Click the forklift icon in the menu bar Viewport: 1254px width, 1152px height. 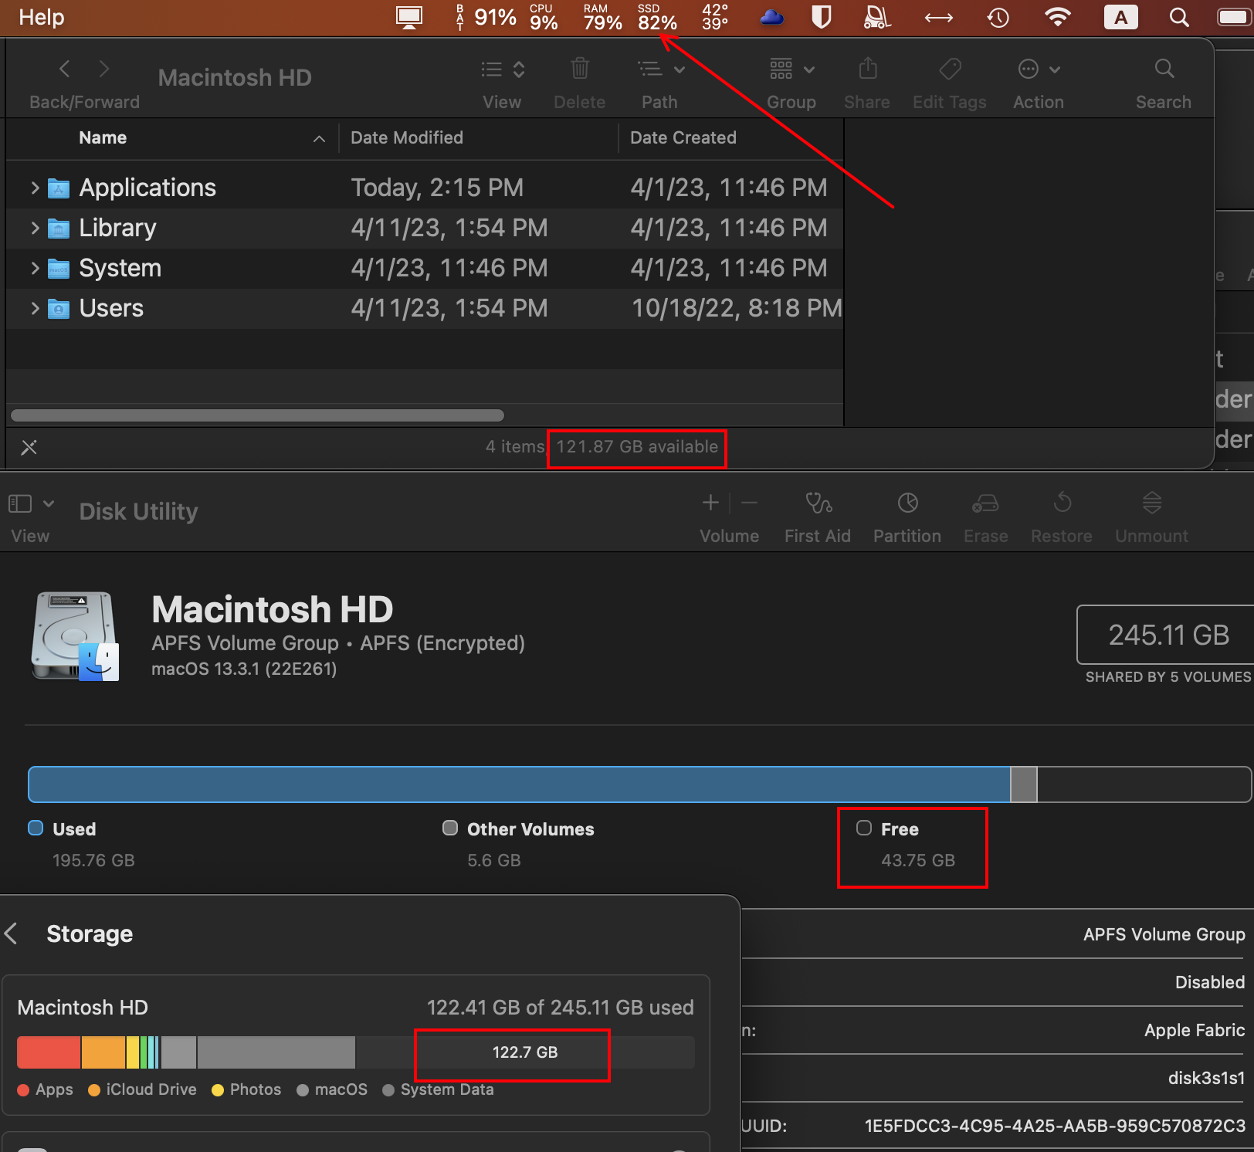[877, 17]
